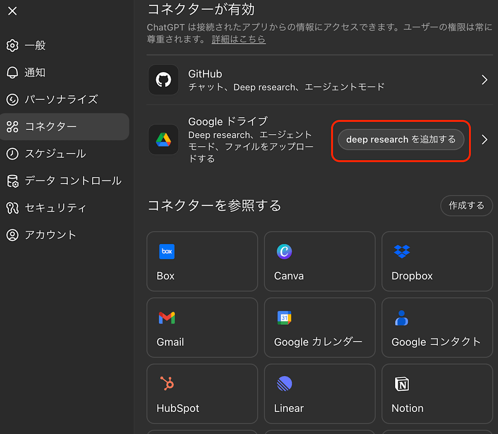The height and width of the screenshot is (434, 498).
Task: Select the Notion card label
Action: click(x=408, y=408)
